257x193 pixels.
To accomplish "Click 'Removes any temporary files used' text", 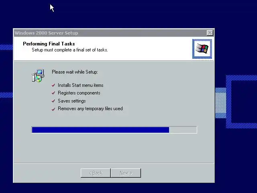I will (x=90, y=109).
